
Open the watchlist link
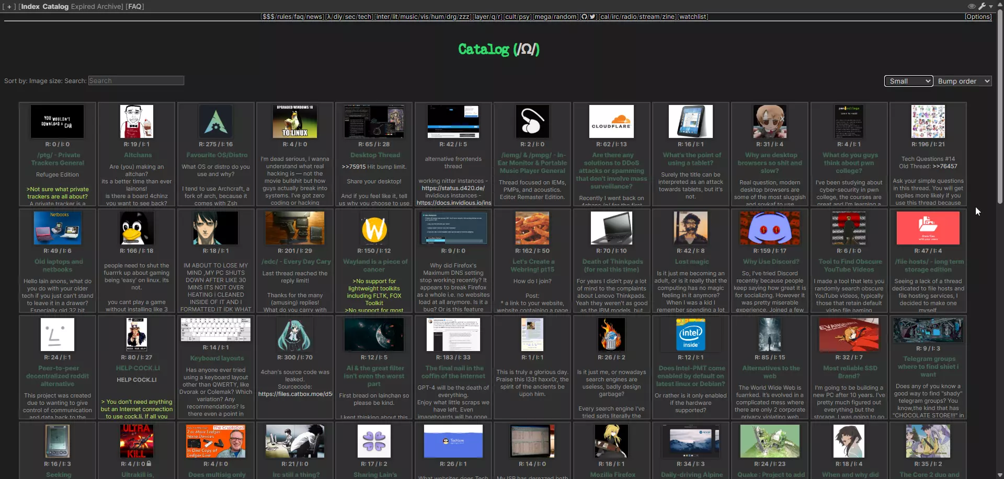693,17
